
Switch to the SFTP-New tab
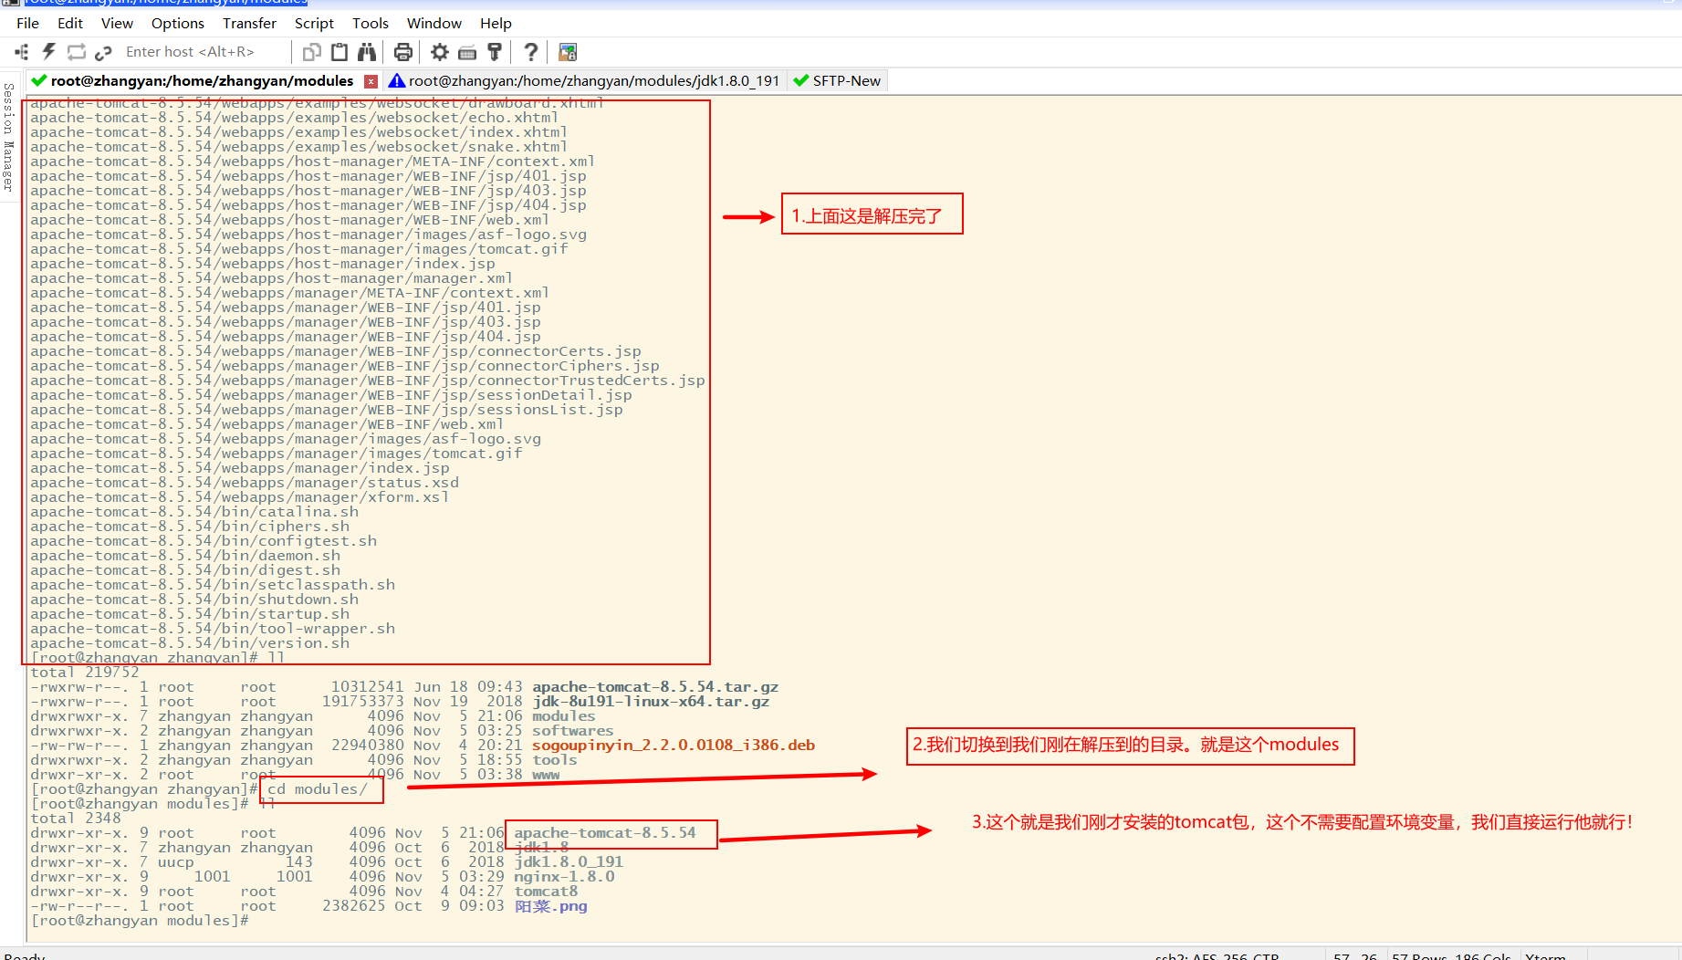[x=837, y=81]
